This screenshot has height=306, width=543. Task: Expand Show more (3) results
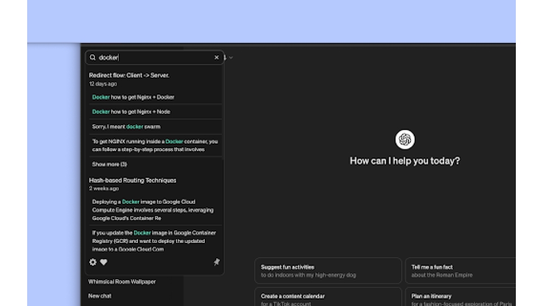tap(110, 164)
